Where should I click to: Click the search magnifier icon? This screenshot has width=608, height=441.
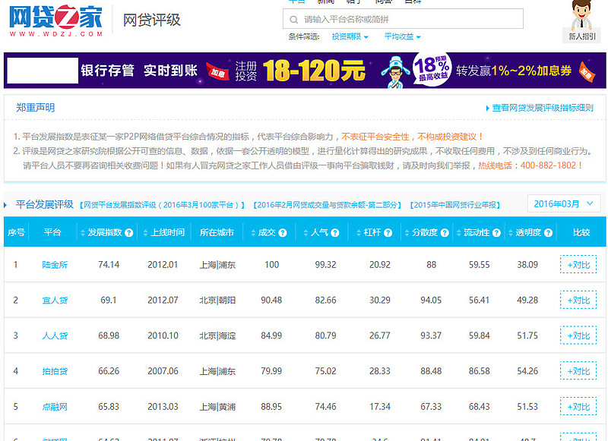click(x=294, y=20)
